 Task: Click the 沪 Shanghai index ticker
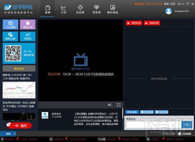pyautogui.click(x=19, y=139)
